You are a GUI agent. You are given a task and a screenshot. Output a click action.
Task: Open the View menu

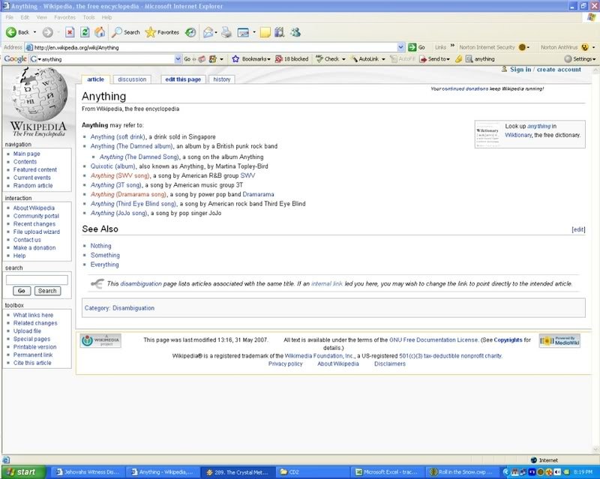click(x=42, y=17)
